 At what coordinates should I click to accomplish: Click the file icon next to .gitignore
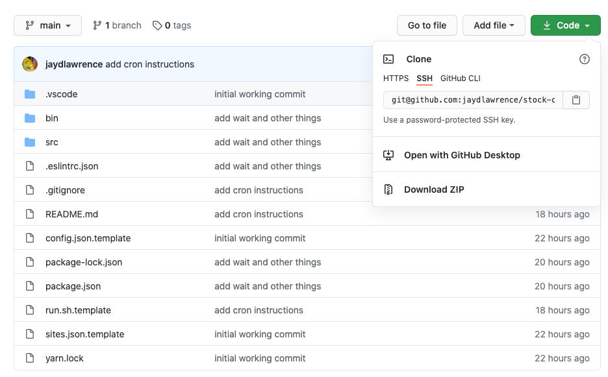30,190
